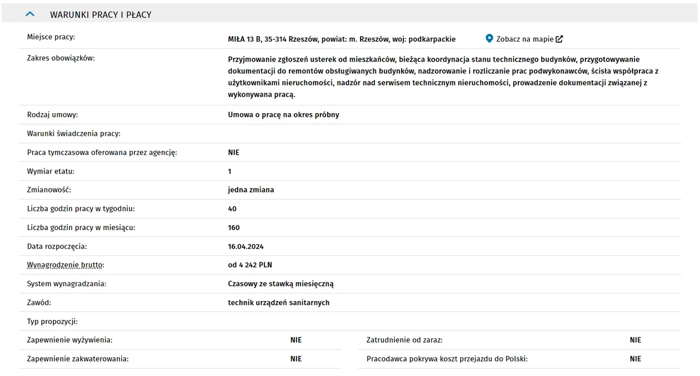700x376 pixels.
Task: Select the MIŁA 13 B Rzeszów address text
Action: pos(342,39)
